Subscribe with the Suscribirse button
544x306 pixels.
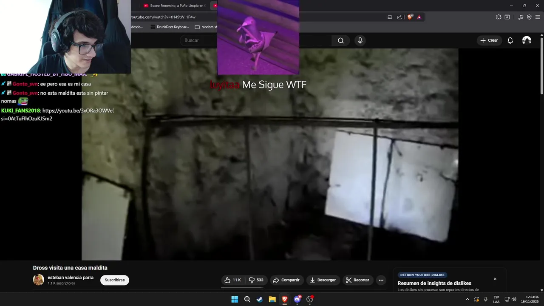tap(115, 280)
